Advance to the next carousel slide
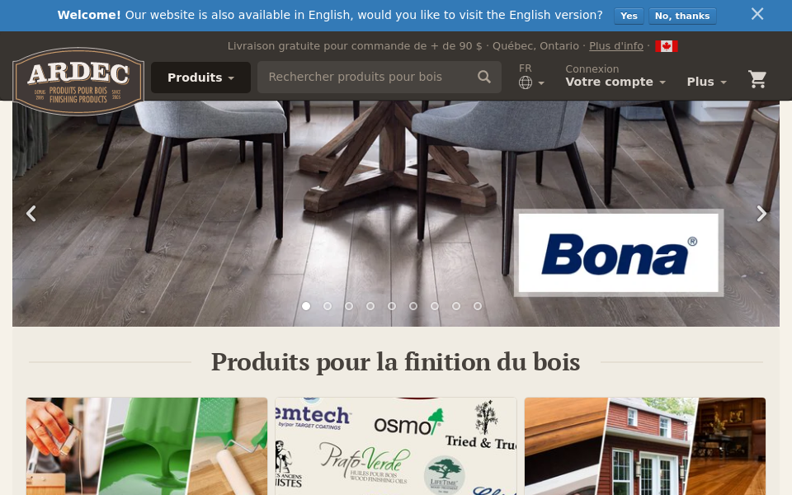Screen dimensions: 792x495 click(x=761, y=214)
